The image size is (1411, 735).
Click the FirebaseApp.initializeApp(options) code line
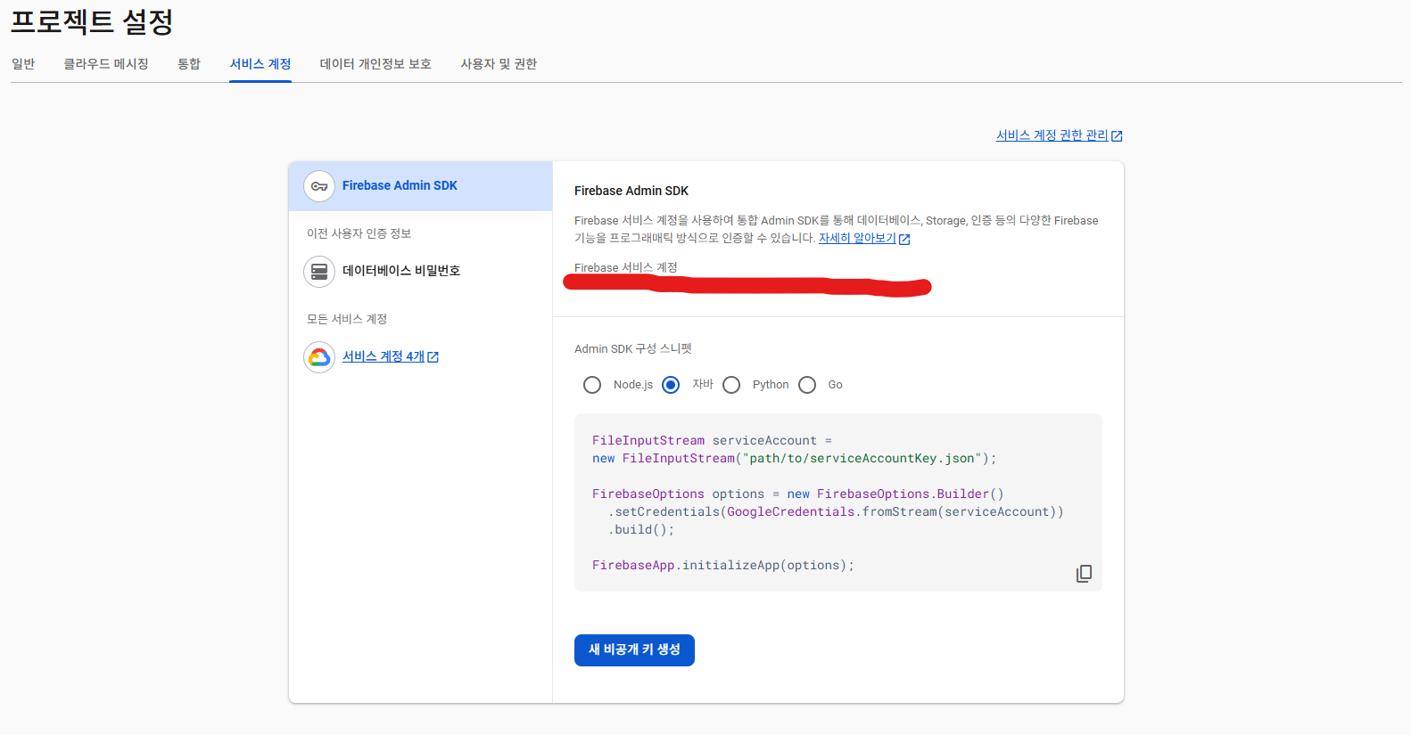(x=723, y=565)
